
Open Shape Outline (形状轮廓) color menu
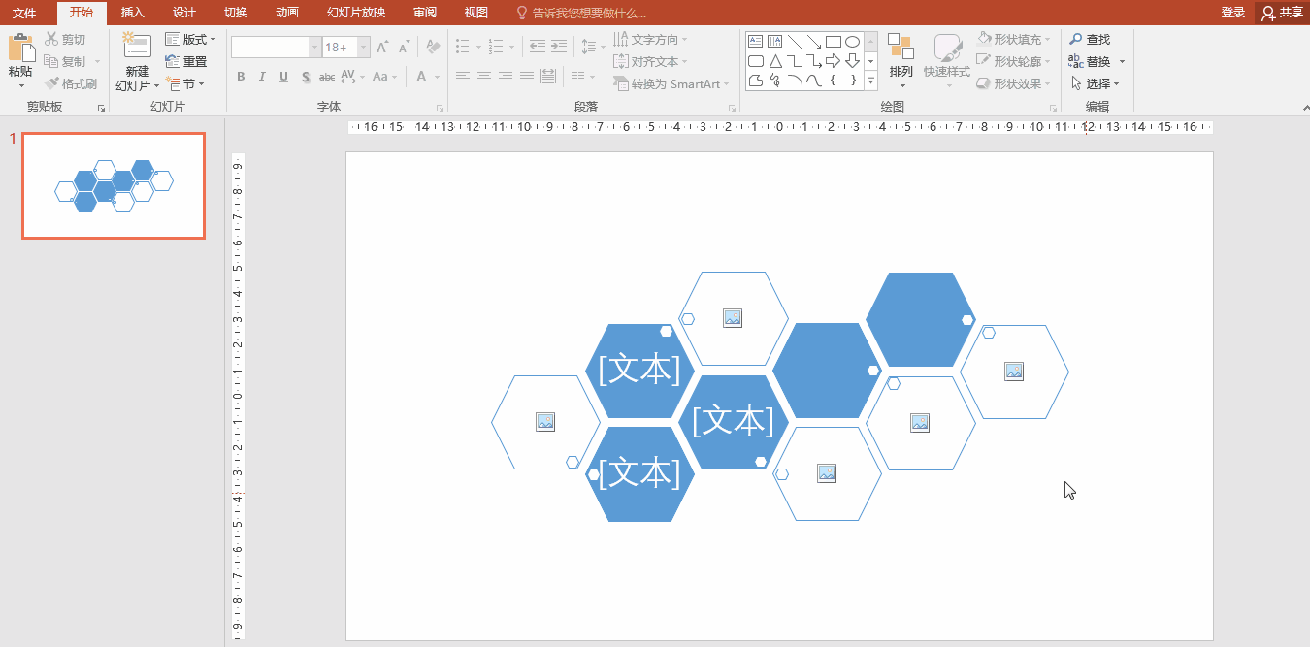[1014, 61]
